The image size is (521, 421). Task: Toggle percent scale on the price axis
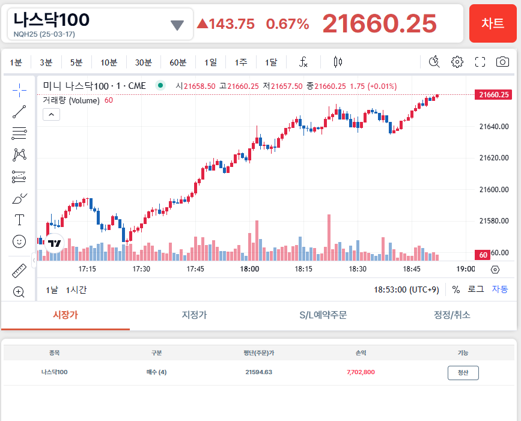pos(456,289)
